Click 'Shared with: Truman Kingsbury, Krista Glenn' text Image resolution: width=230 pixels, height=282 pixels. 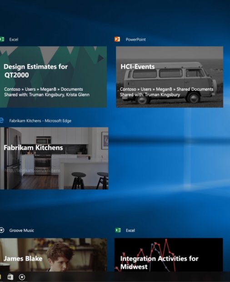pos(47,95)
